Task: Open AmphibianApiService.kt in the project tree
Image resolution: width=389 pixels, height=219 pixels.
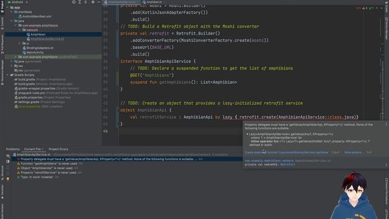Action: (47, 39)
